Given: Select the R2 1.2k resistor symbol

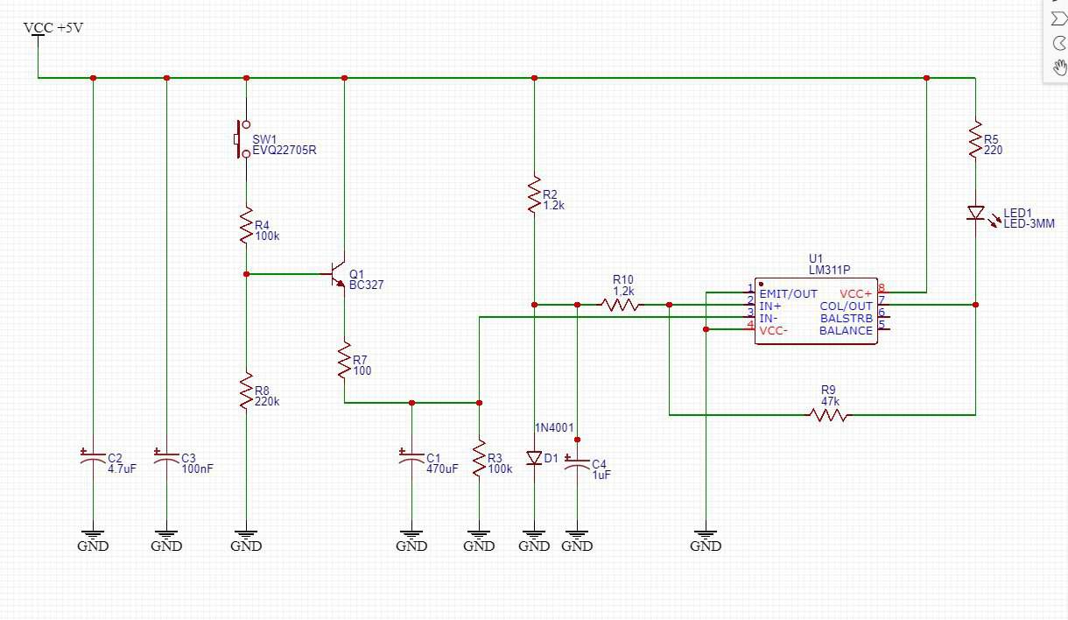Looking at the screenshot, I should pos(534,195).
